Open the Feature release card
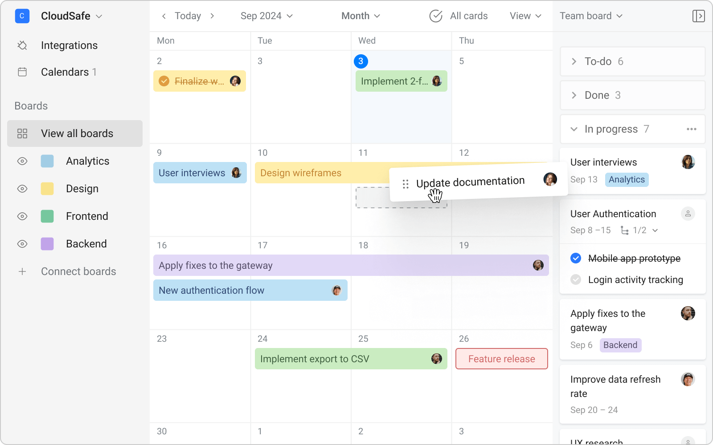713x445 pixels. [501, 359]
